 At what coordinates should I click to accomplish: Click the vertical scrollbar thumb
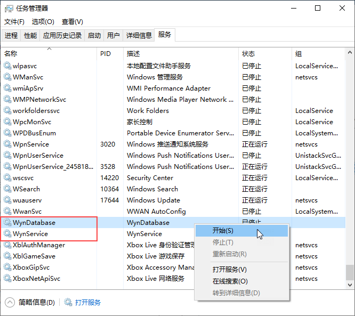point(350,272)
